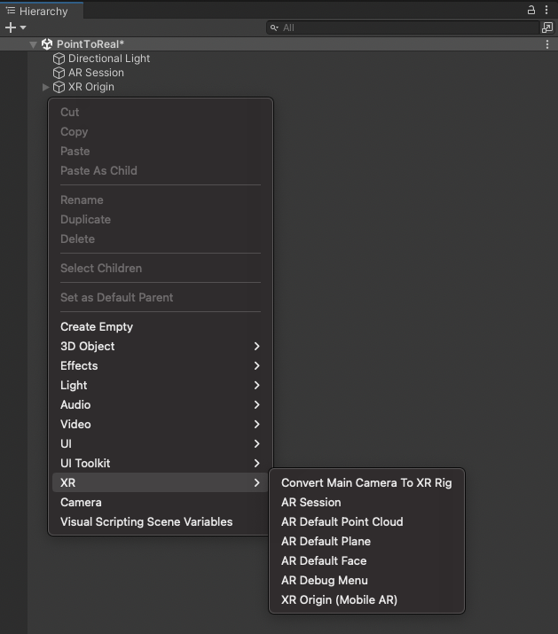
Task: Expand the XR Origin object
Action: [x=46, y=87]
